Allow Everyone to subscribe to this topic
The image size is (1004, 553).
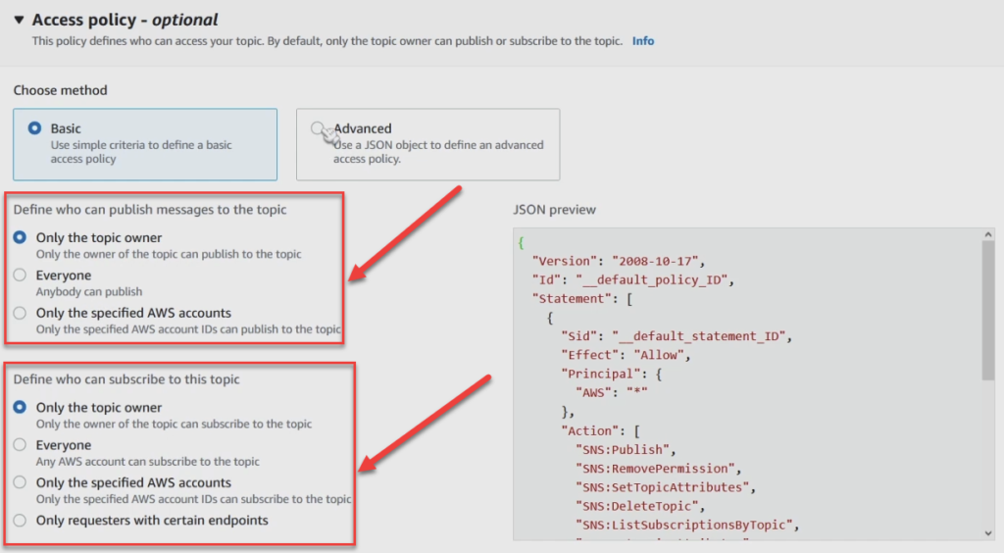pyautogui.click(x=20, y=445)
